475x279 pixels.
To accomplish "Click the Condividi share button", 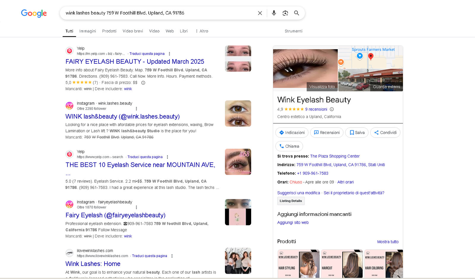I will tap(385, 133).
